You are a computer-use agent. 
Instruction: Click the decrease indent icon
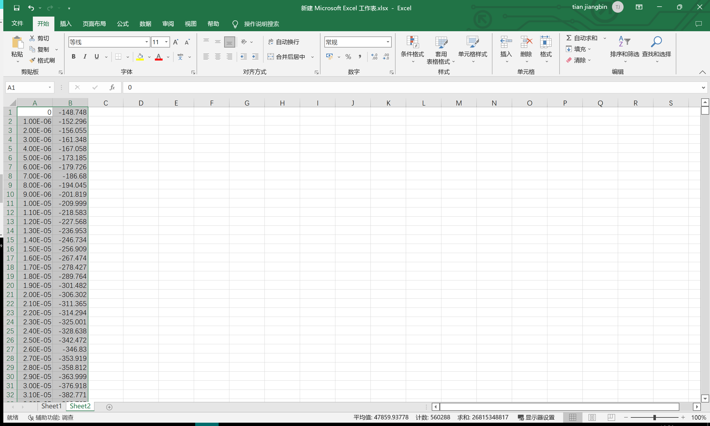(x=244, y=57)
